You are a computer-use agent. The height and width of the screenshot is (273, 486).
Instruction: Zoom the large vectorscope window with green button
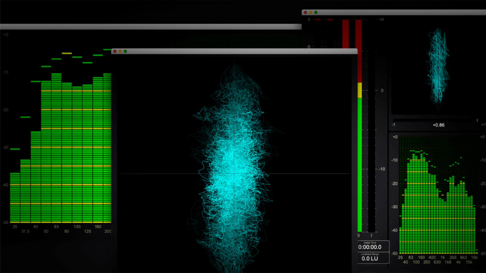tap(125, 51)
